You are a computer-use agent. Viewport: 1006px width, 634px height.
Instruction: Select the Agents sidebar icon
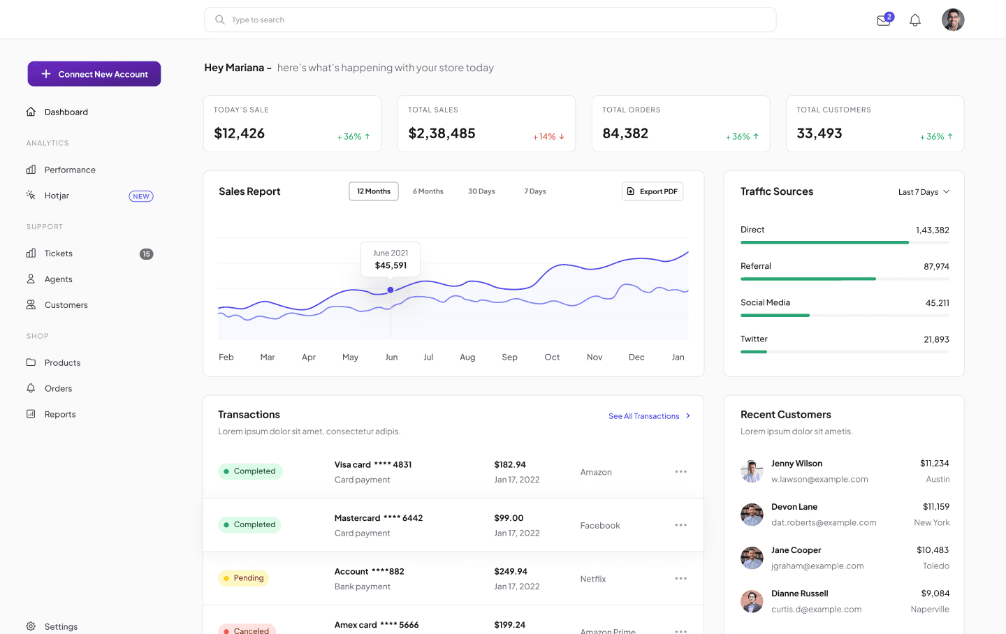[31, 279]
